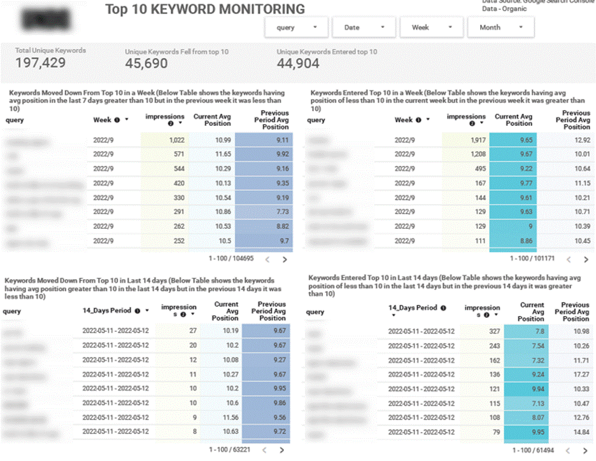Viewport: 596px width, 461px height.
Task: Click the Total Unique Keywords value 197,429
Action: (x=41, y=62)
